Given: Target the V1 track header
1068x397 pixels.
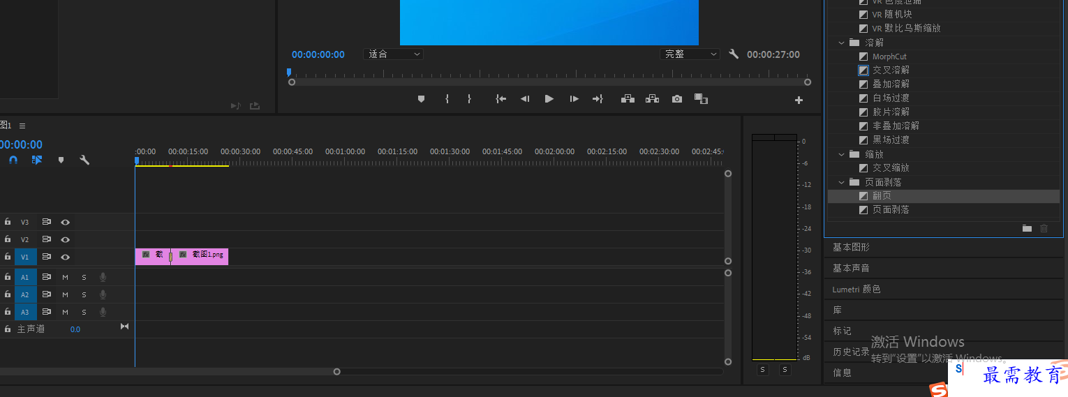Looking at the screenshot, I should (25, 257).
